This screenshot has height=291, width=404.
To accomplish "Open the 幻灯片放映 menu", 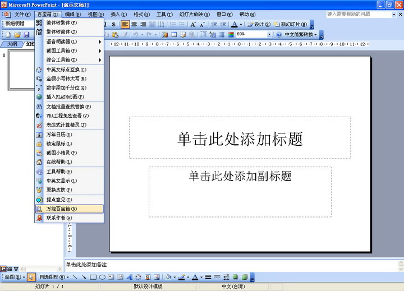I will pyautogui.click(x=195, y=15).
